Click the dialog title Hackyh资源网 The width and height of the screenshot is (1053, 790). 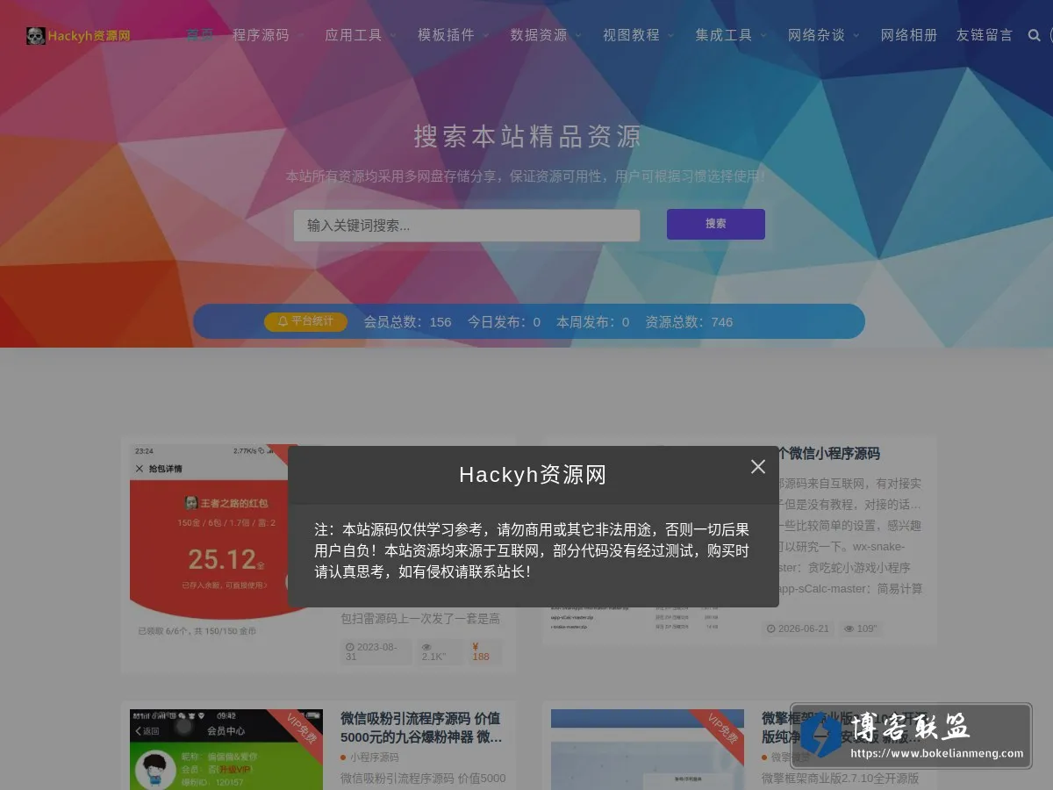[x=533, y=475]
